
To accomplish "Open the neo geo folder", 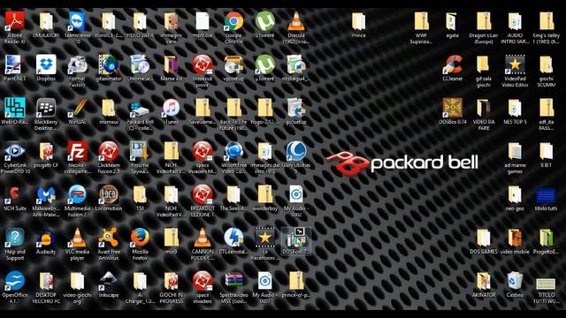I will (515, 194).
